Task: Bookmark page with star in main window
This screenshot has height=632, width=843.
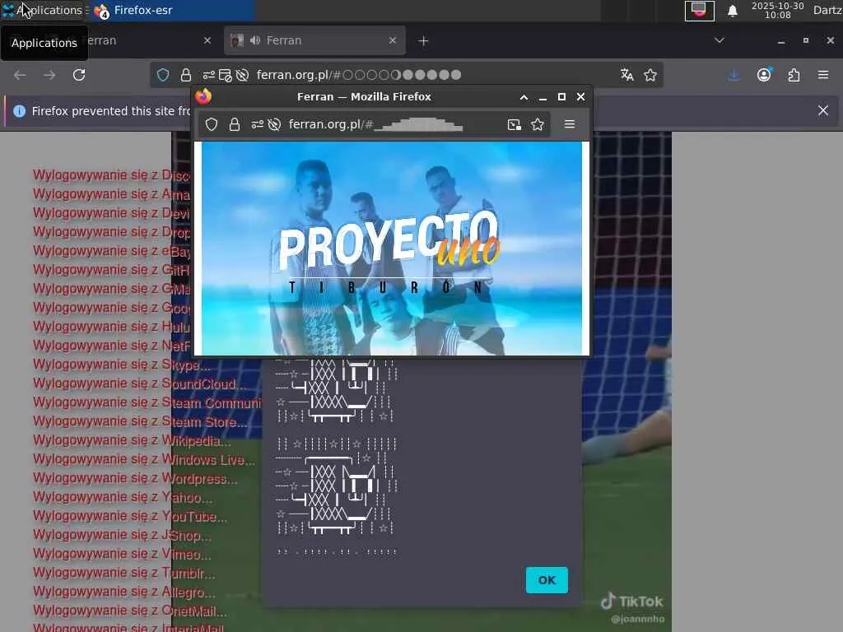Action: pyautogui.click(x=650, y=75)
